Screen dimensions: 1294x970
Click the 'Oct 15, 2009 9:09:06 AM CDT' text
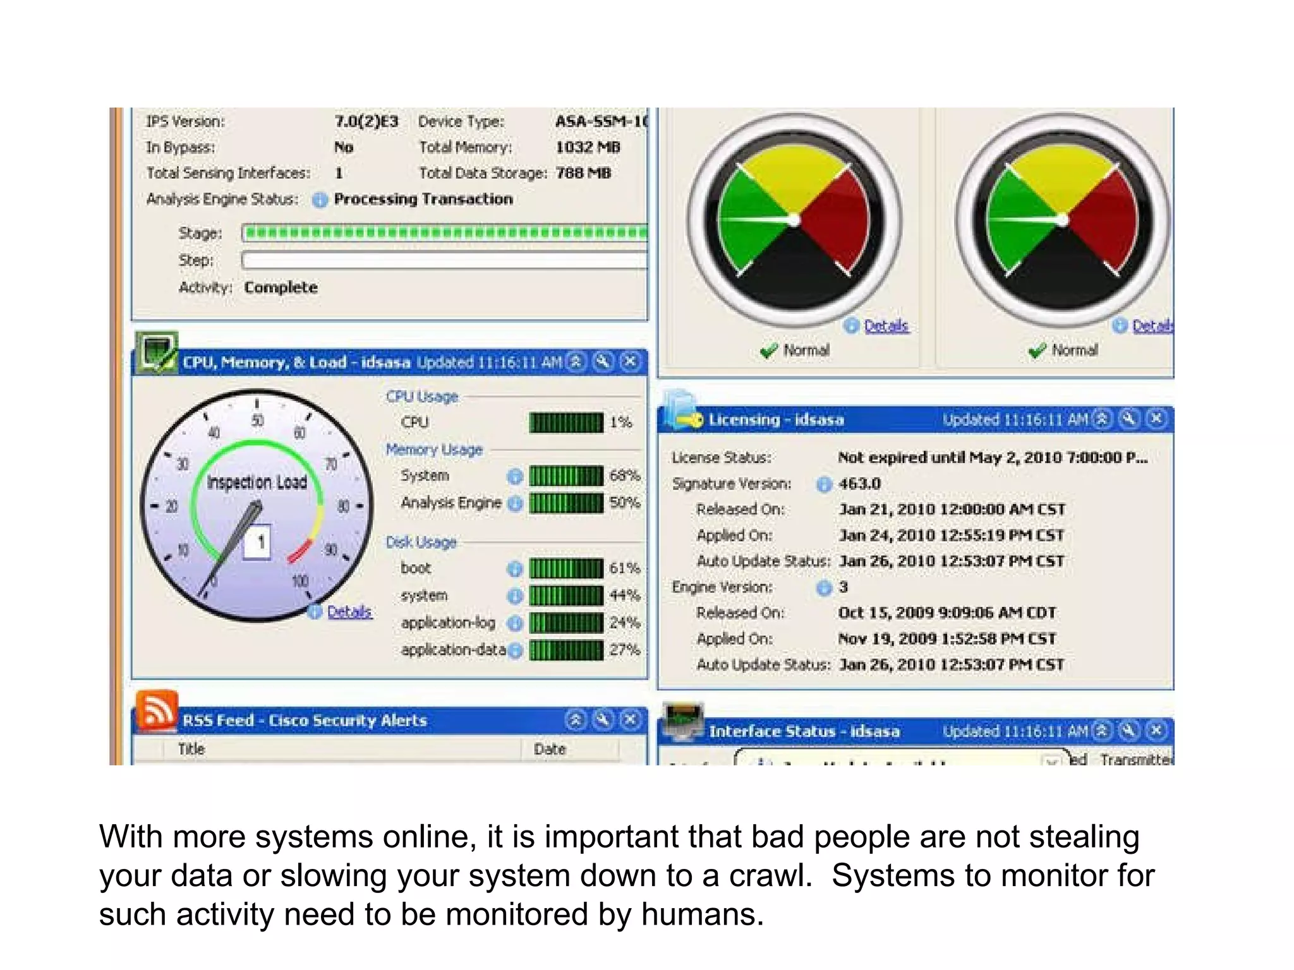click(x=947, y=613)
